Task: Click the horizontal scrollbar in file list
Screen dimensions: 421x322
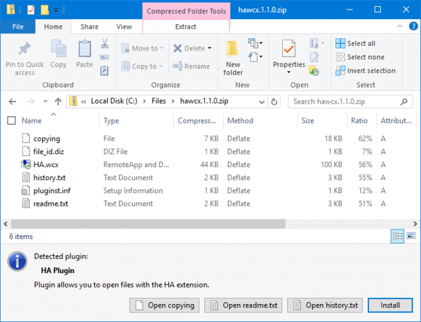Action: tap(146, 223)
